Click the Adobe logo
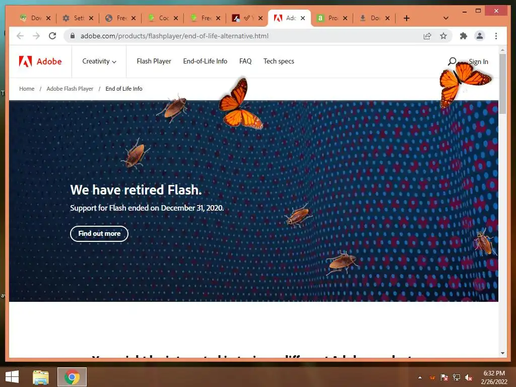 click(40, 61)
